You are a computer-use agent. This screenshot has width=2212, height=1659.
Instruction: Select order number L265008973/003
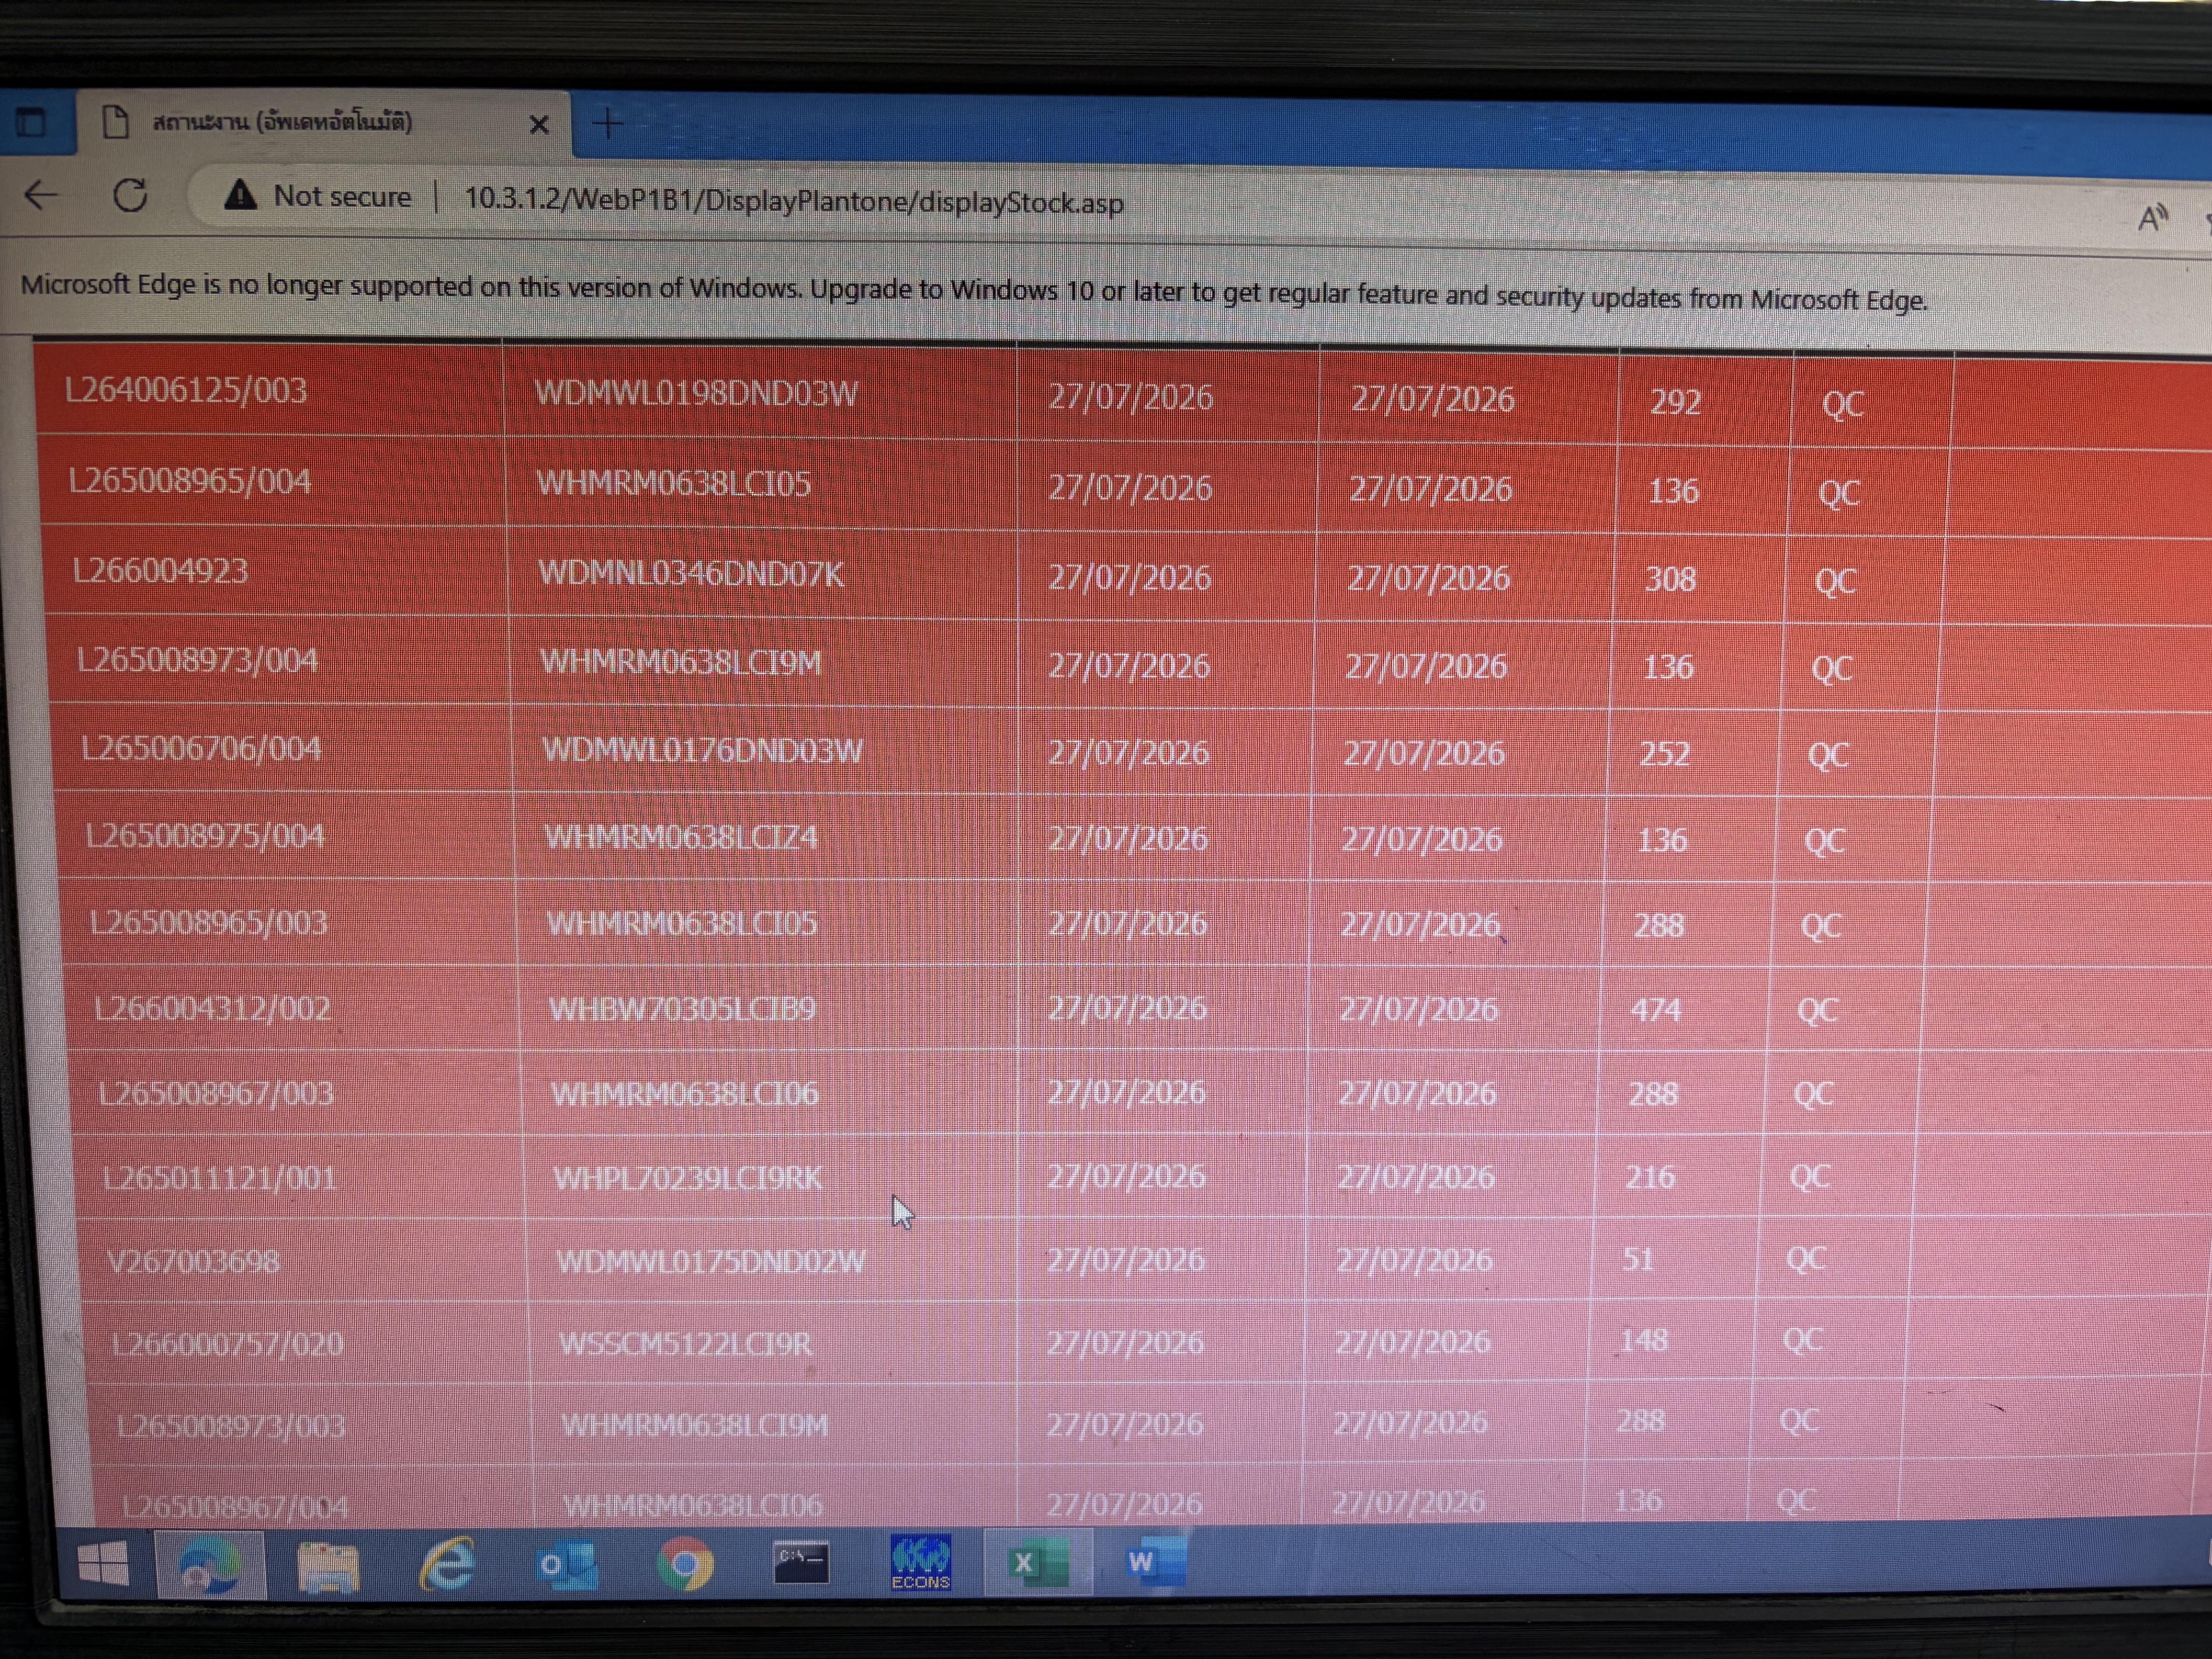(x=231, y=1425)
